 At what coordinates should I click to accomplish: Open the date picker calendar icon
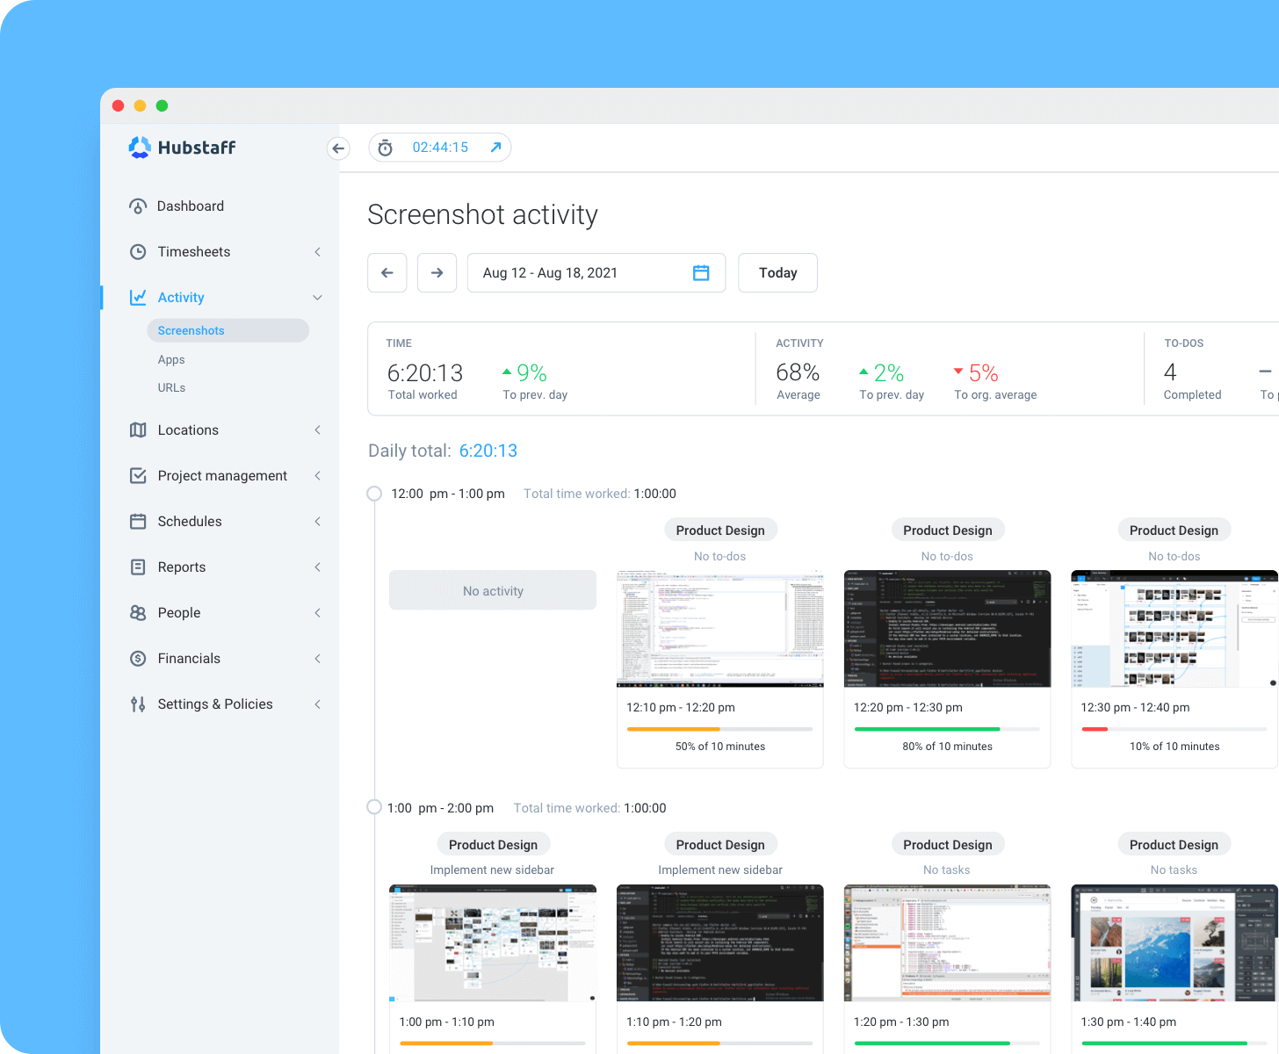701,273
